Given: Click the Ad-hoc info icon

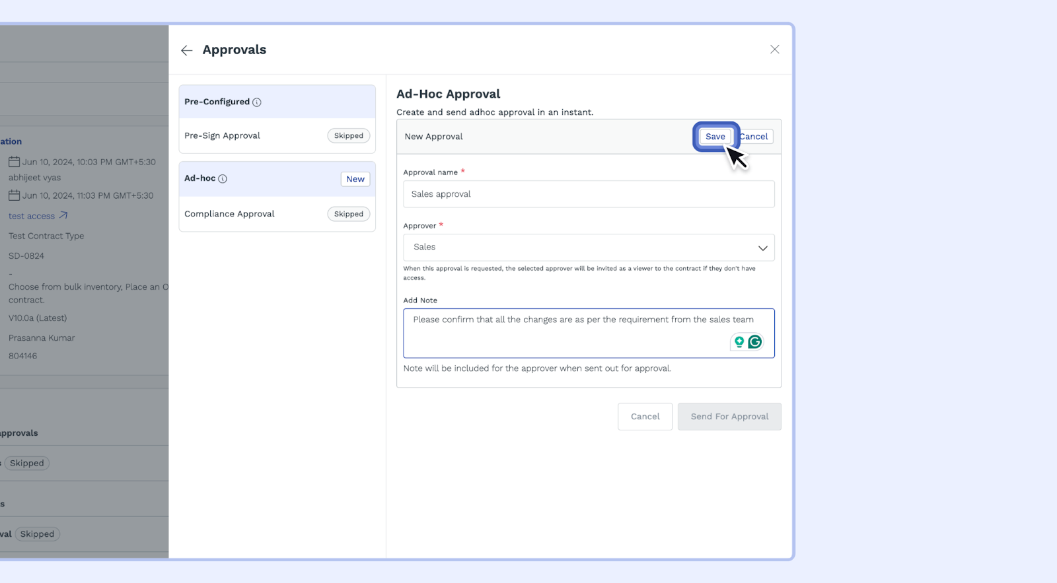Looking at the screenshot, I should point(223,179).
